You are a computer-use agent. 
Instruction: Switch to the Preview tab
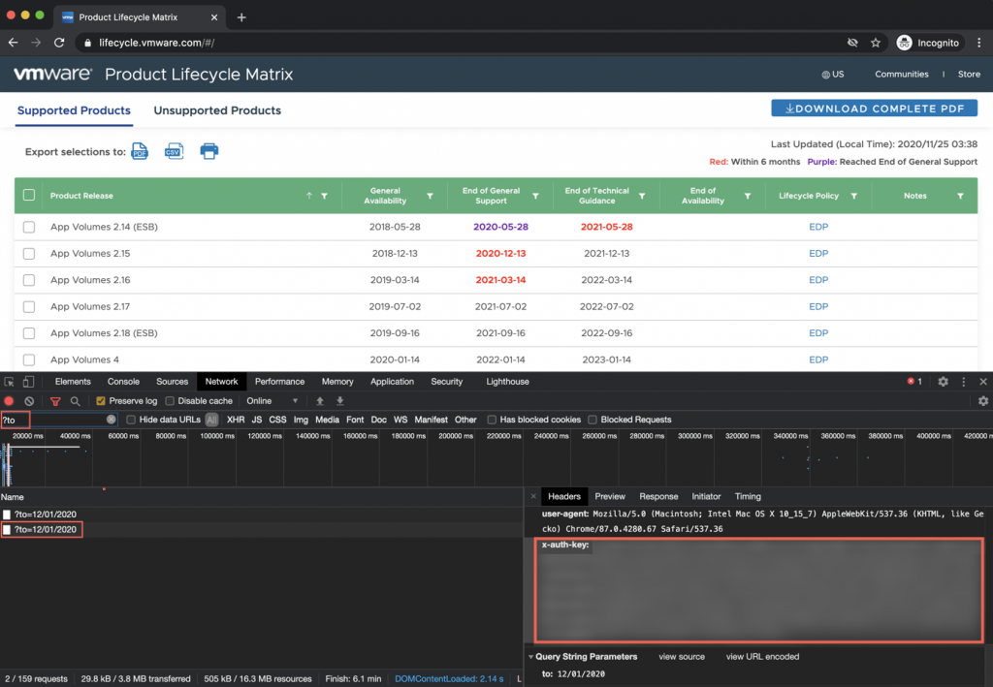click(x=610, y=496)
